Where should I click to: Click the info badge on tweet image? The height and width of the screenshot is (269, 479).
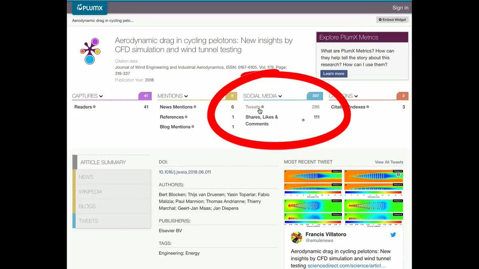pos(398,175)
